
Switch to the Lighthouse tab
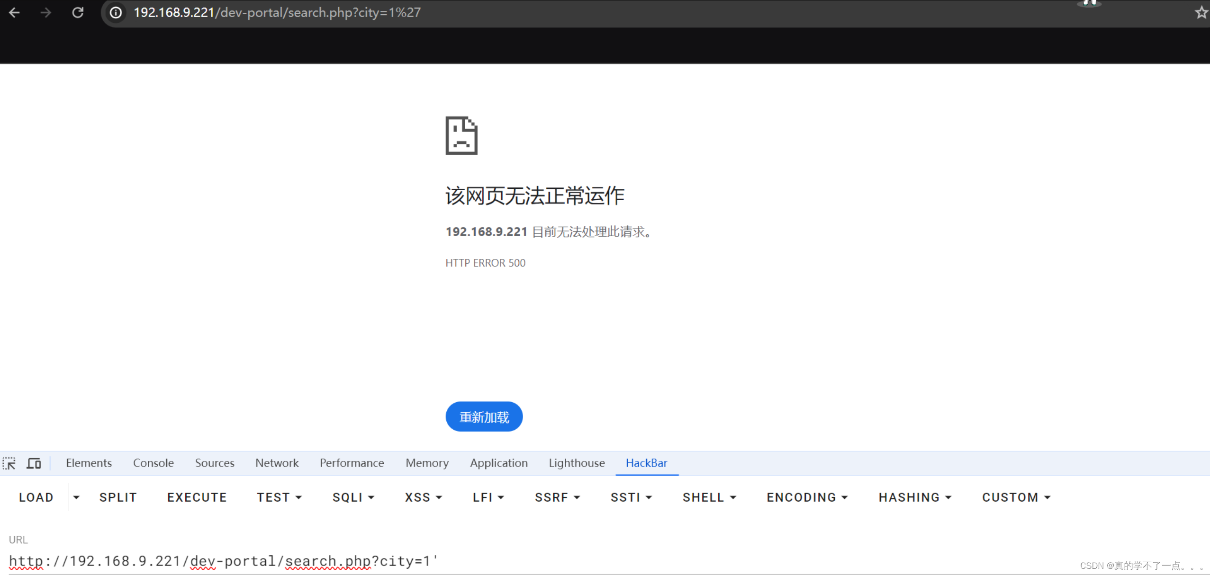click(x=576, y=463)
